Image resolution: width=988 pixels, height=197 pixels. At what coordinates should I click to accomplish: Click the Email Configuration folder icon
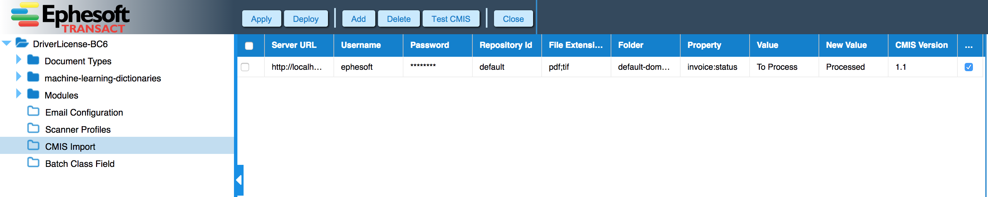[x=33, y=111]
